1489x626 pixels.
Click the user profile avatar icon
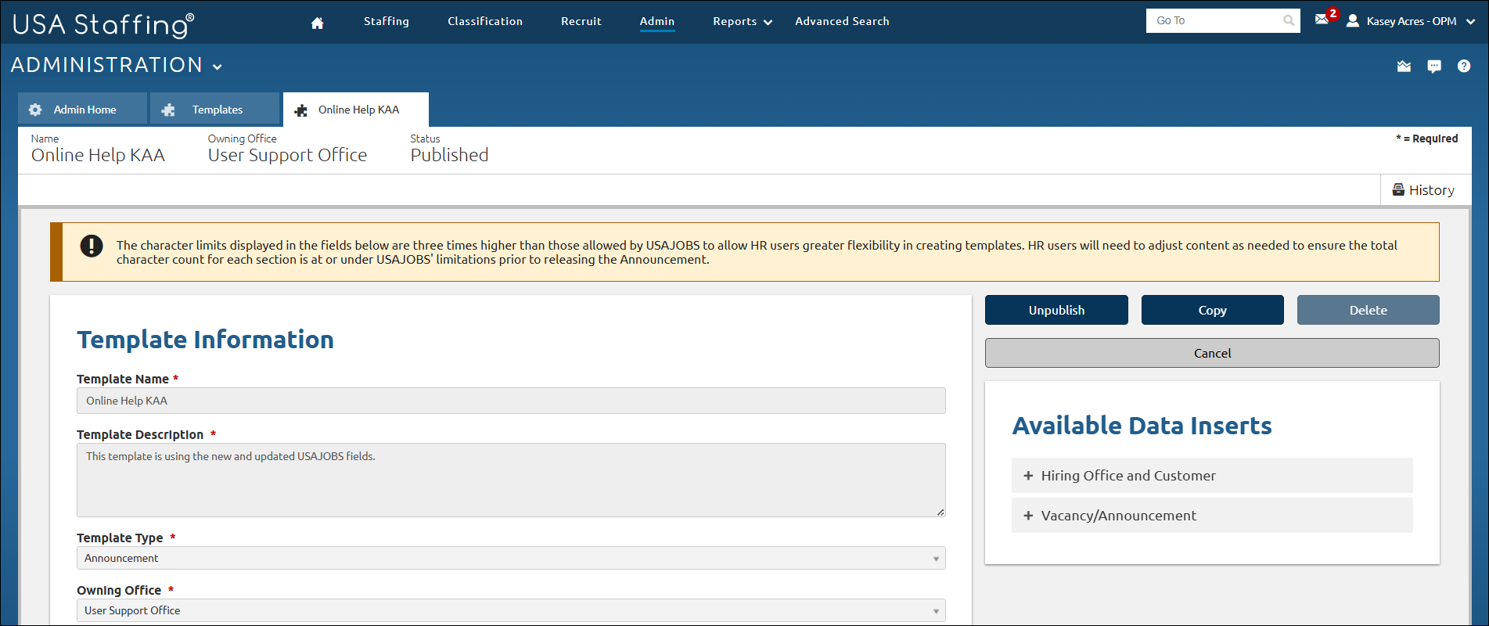[1352, 20]
